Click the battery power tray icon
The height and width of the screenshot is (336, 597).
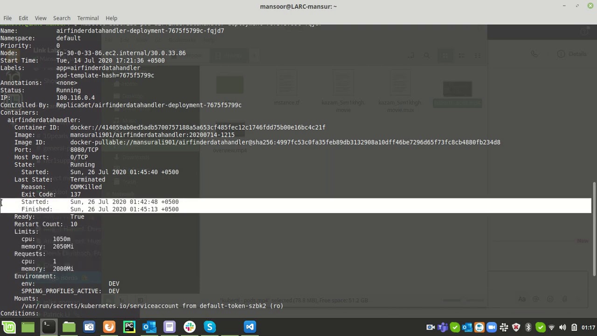[574, 327]
